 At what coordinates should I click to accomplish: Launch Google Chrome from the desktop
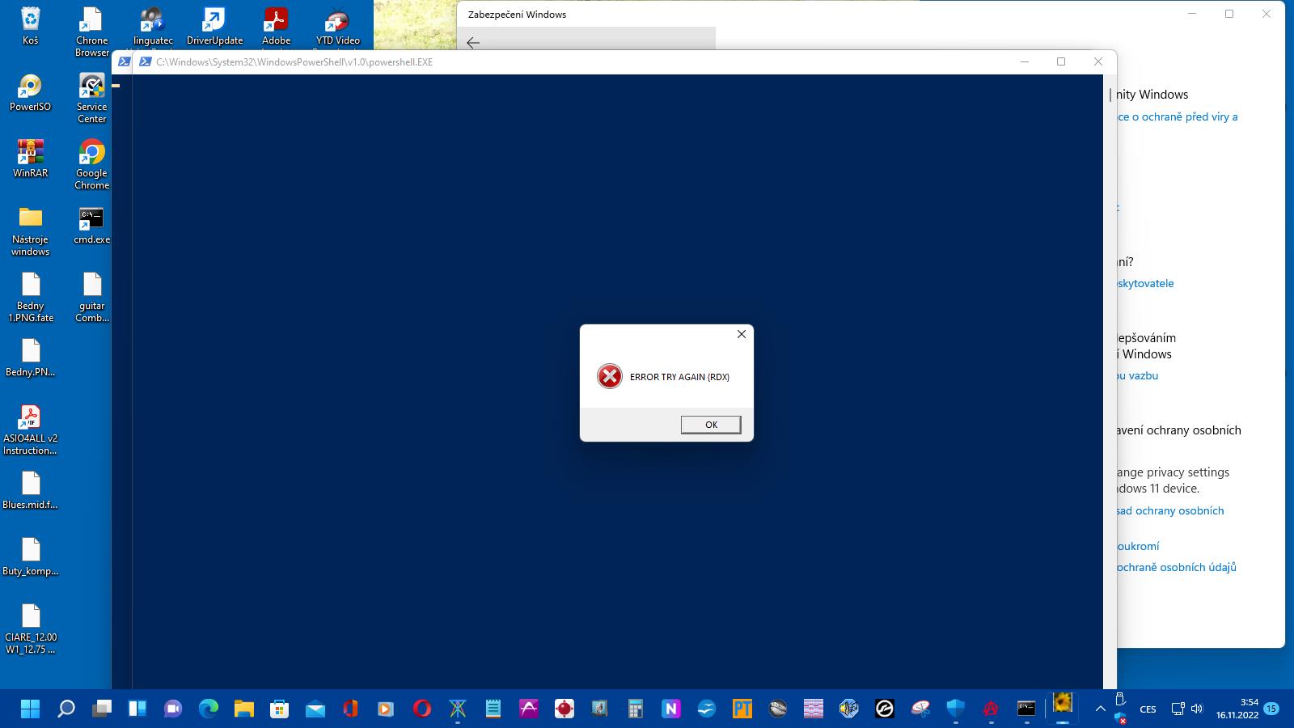tap(91, 158)
